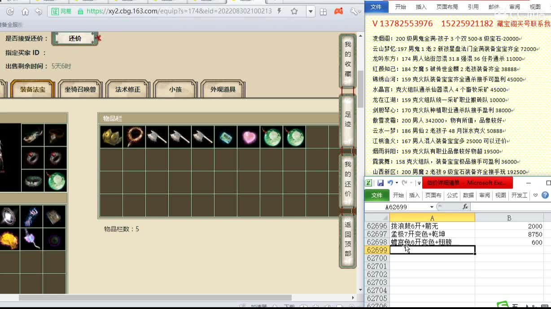Click the web page horizontal scrollbar
Image resolution: width=551 pixels, height=309 pixels.
point(155,297)
